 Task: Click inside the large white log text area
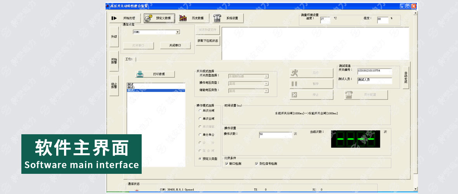tap(316, 44)
